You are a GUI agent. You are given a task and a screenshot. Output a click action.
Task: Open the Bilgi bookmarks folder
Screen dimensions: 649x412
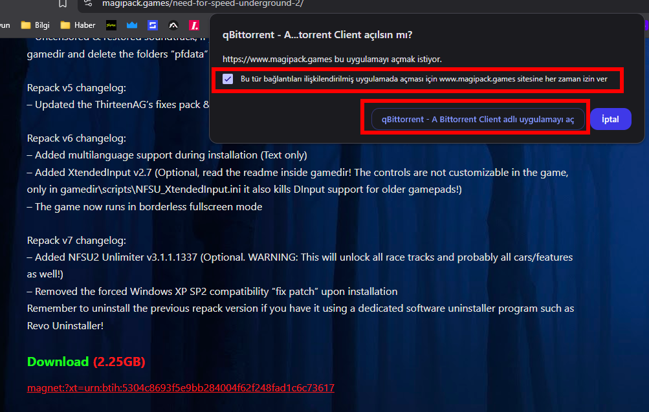(35, 25)
